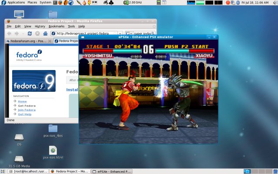Screen dimensions: 278x174
Task: Switch to ePSXe taskbar button
Action: pos(112,171)
